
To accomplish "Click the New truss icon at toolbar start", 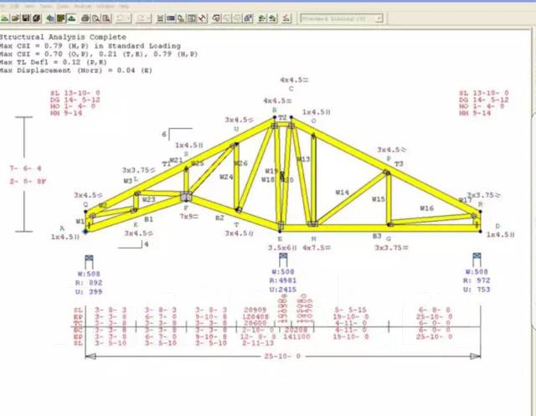I will pos(5,18).
